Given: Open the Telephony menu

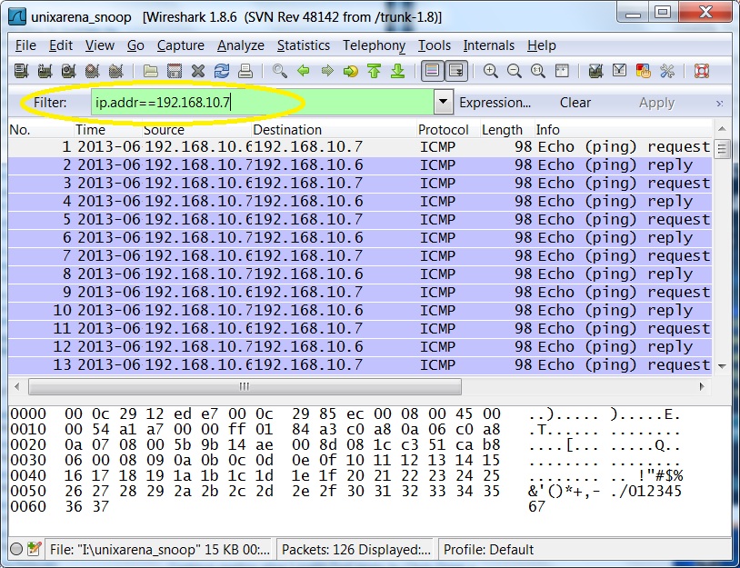Looking at the screenshot, I should tap(374, 45).
